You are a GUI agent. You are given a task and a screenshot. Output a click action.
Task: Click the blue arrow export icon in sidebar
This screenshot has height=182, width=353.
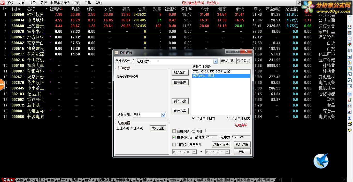pyautogui.click(x=350, y=118)
